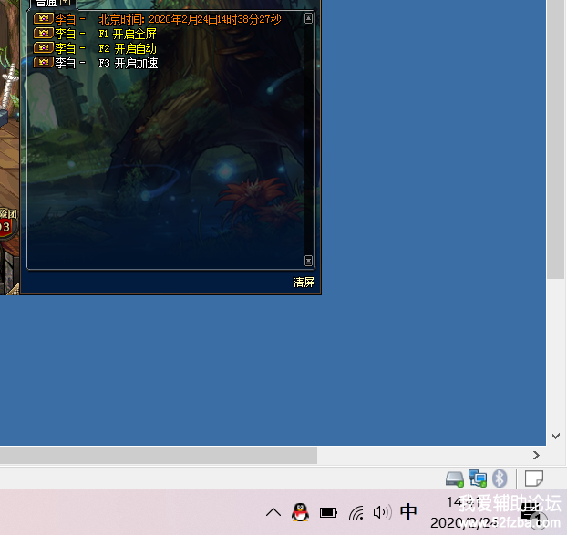Viewport: 567px width, 535px height.
Task: Click the crown badge on F1 开启全屏 line
Action: click(44, 33)
